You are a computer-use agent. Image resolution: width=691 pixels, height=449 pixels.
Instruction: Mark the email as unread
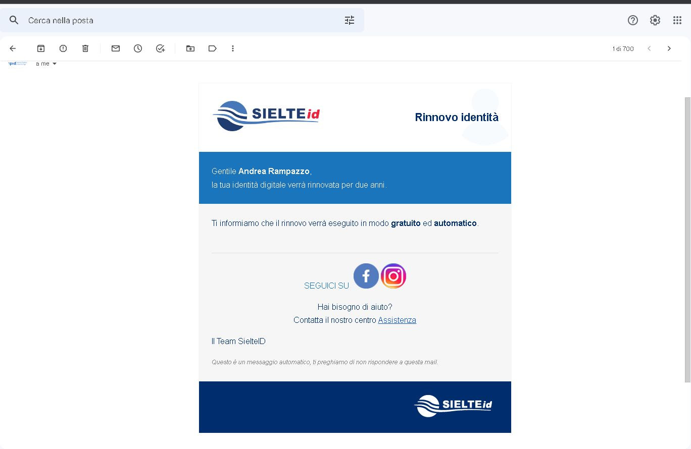point(116,48)
